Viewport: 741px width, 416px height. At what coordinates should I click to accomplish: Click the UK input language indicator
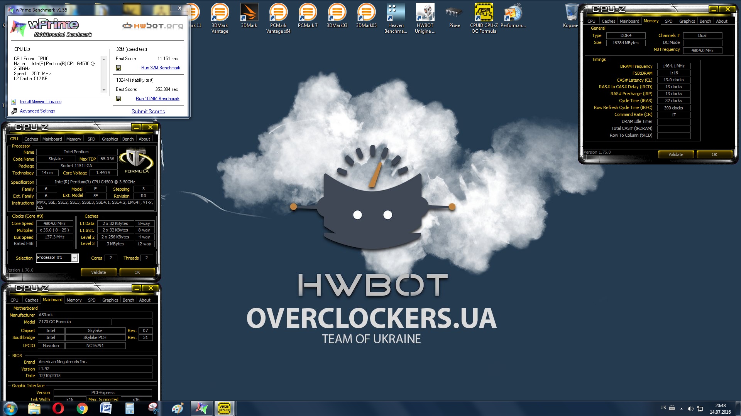[x=663, y=408]
